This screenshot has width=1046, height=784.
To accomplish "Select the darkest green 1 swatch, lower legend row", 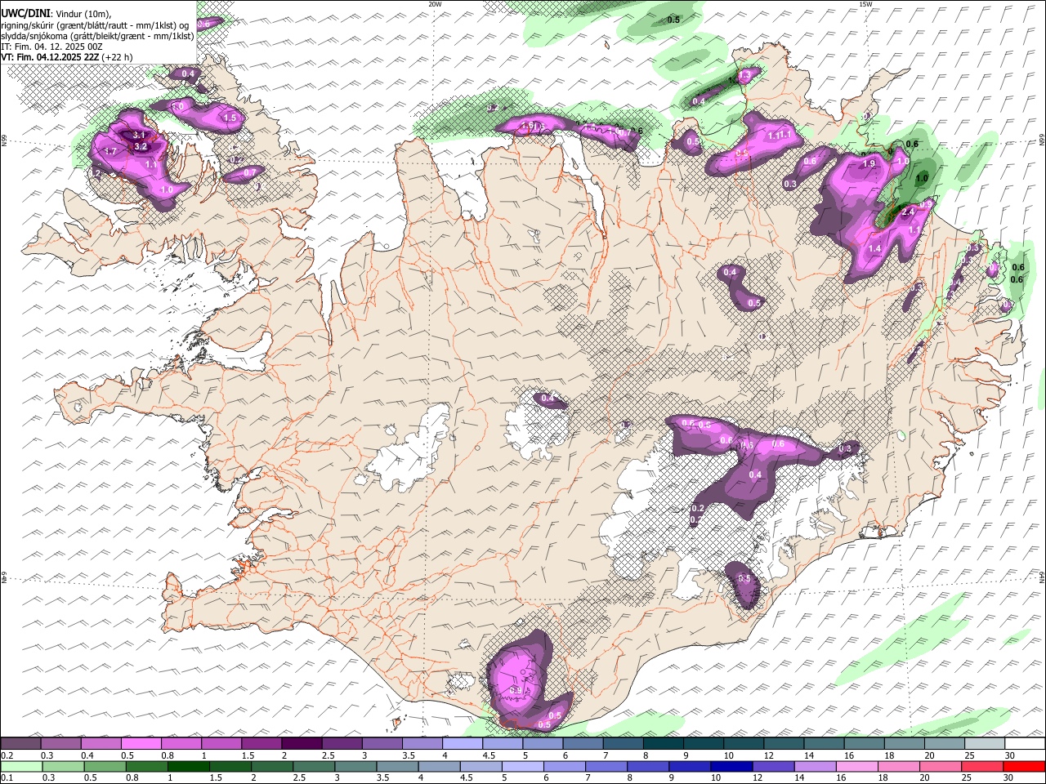I will click(x=188, y=766).
